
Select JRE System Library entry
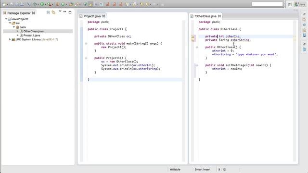point(37,39)
